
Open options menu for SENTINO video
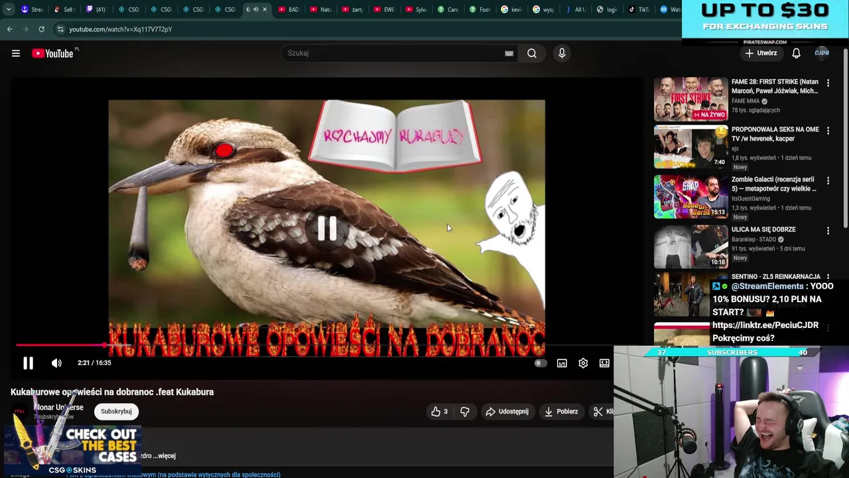coord(828,277)
